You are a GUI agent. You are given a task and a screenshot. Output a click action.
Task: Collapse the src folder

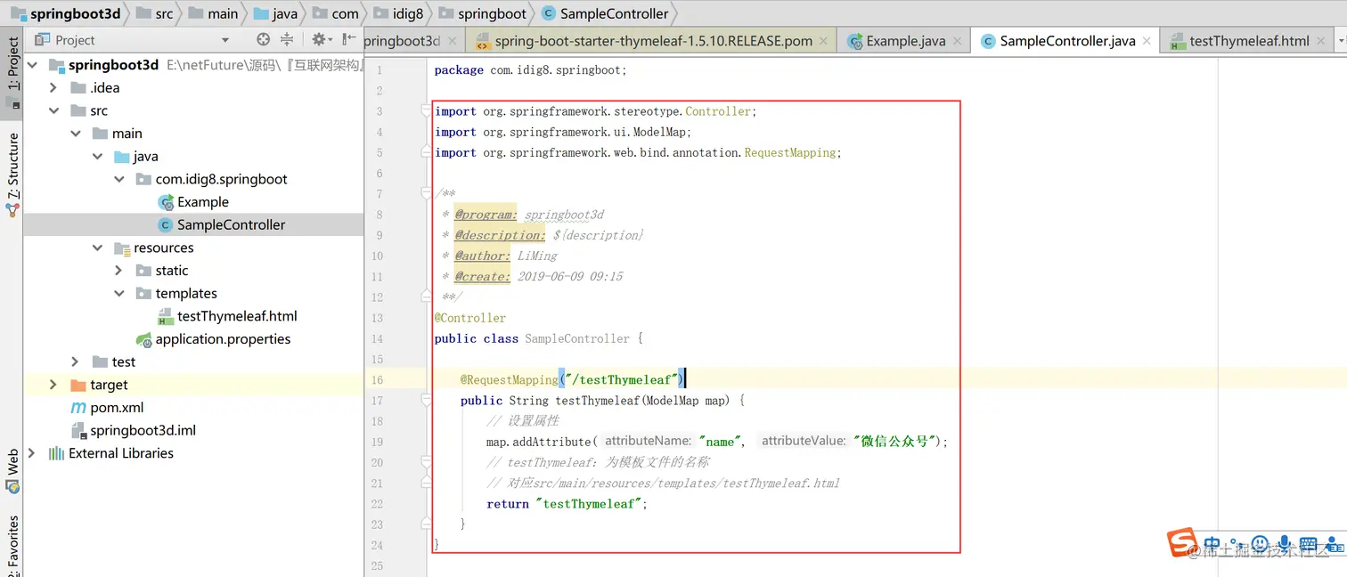pos(53,110)
